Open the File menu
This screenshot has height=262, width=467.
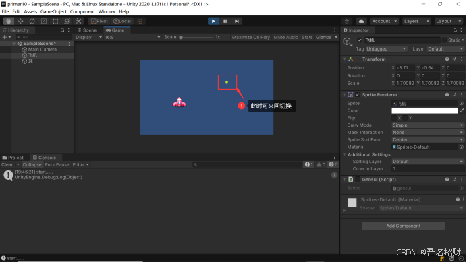(5, 11)
